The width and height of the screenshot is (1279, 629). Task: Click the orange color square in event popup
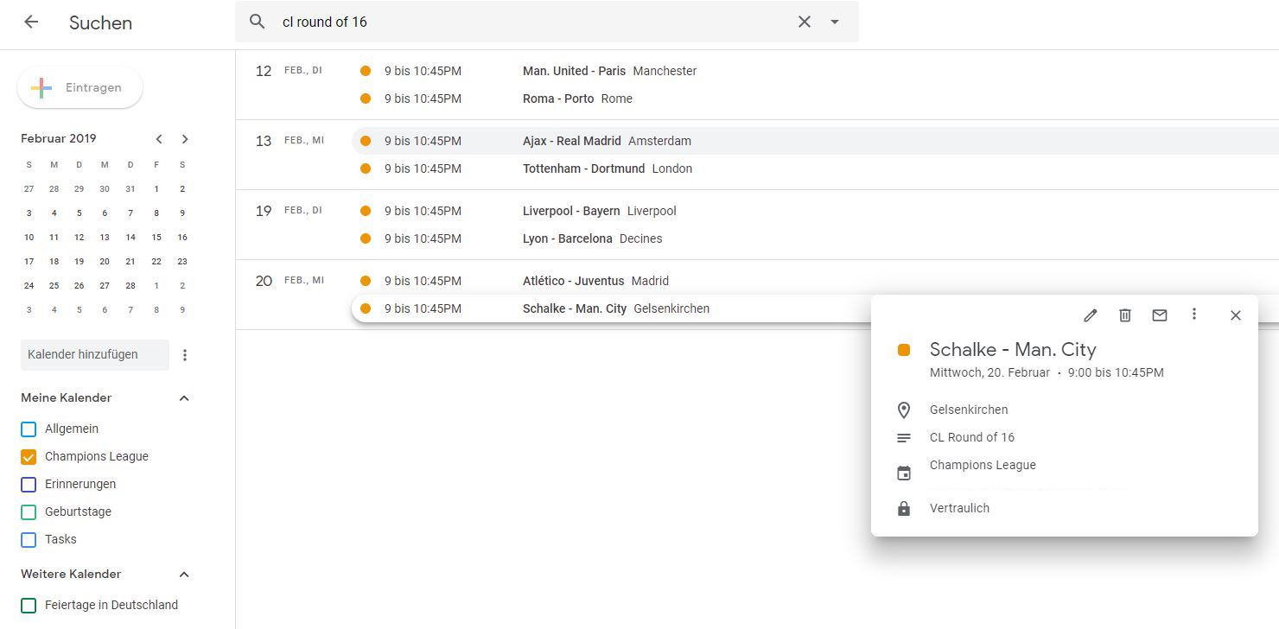coord(904,350)
